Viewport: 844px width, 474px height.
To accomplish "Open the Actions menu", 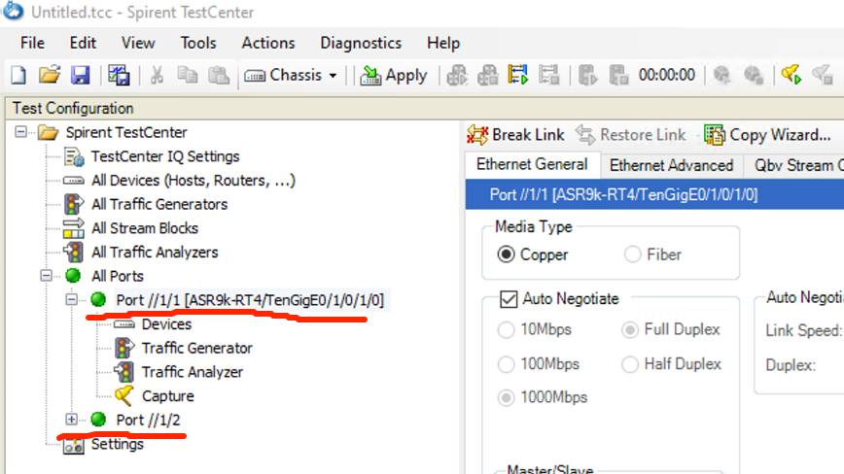I will pyautogui.click(x=268, y=43).
